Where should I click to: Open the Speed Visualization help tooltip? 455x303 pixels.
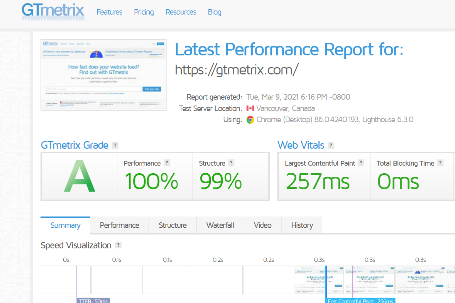coord(118,245)
